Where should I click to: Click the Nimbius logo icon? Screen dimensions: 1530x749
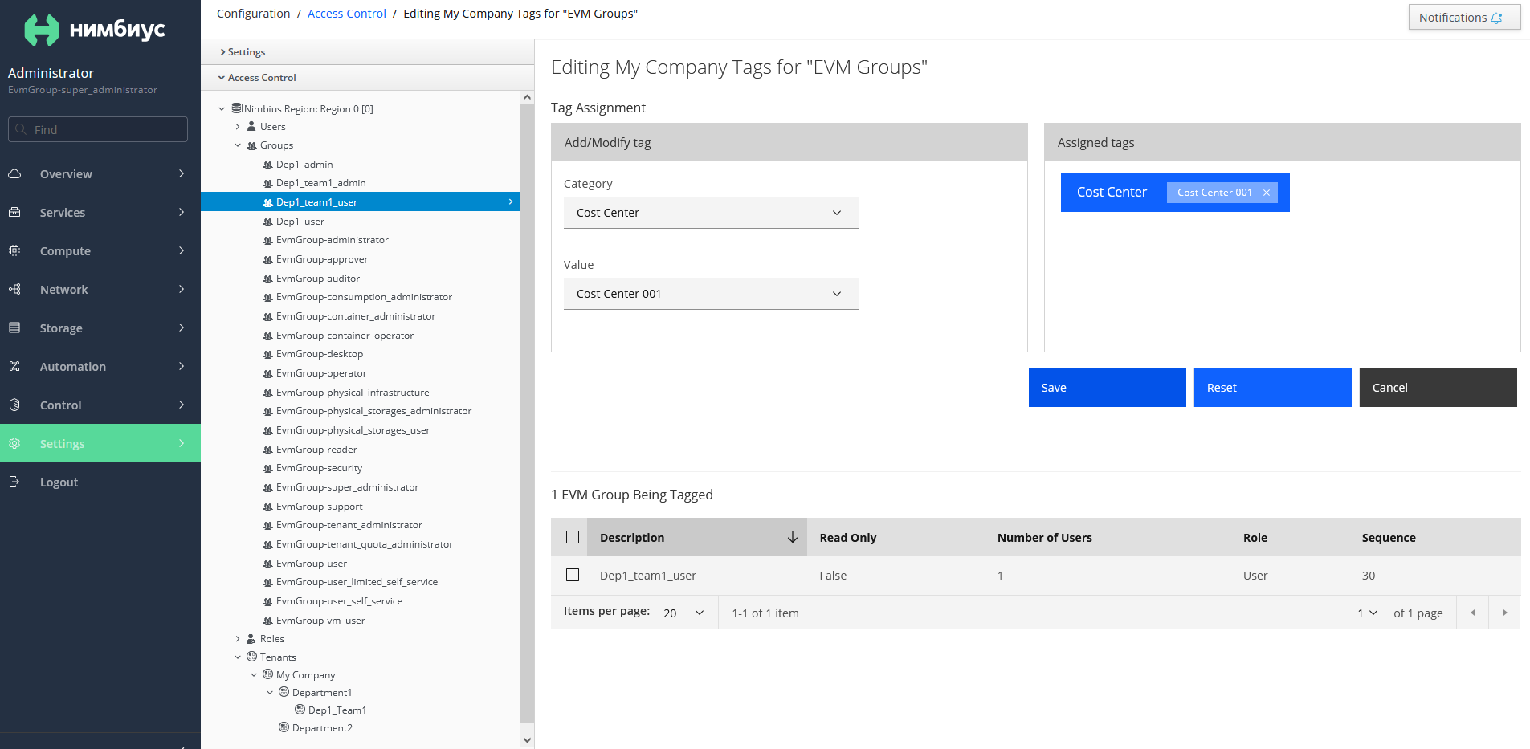pyautogui.click(x=42, y=30)
